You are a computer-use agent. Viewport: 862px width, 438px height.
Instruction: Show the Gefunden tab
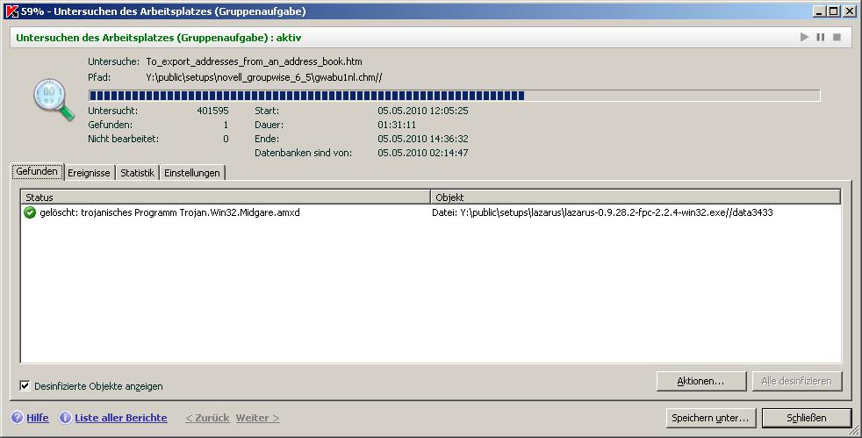click(x=37, y=172)
